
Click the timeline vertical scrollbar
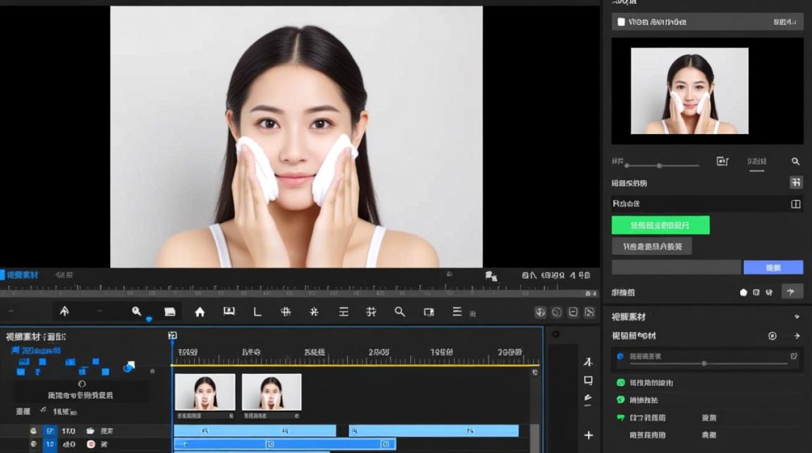tap(535, 438)
